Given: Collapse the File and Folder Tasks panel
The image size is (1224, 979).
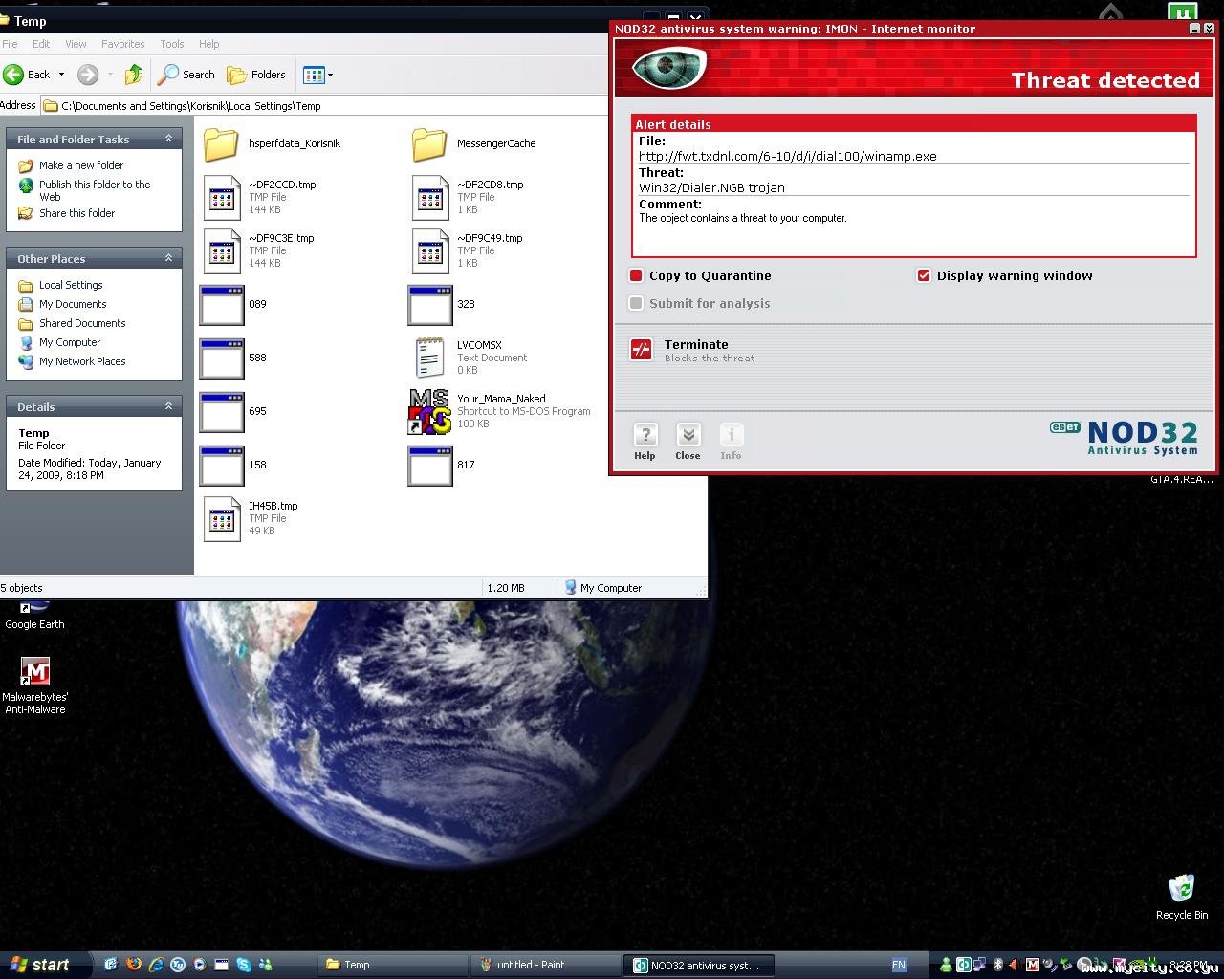Looking at the screenshot, I should (x=168, y=139).
